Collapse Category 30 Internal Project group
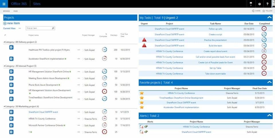Viewport: 275px width, 138px height. (x=4, y=66)
